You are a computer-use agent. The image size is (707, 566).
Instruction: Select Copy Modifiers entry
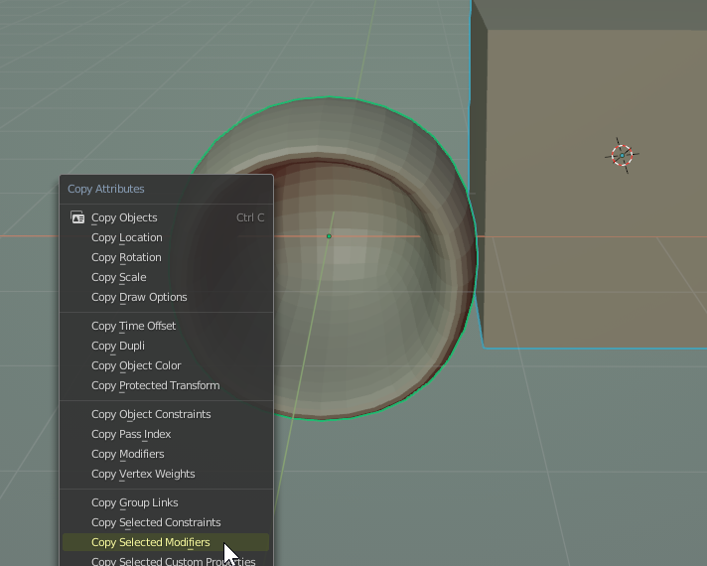tap(166, 454)
